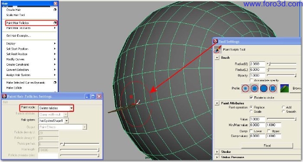Click the Paint Hair Follicles Settings window icon
303x162 pixels.
point(4,96)
